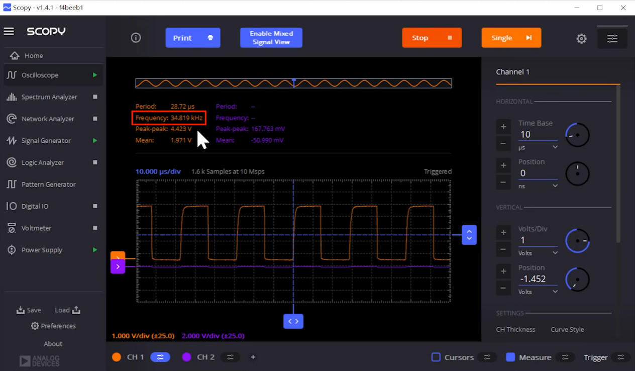The width and height of the screenshot is (635, 371).
Task: Click the purple CH 2 color indicator
Action: (186, 357)
